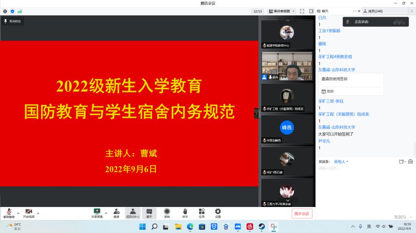Raise hand using the 举手 icon

click(185, 213)
